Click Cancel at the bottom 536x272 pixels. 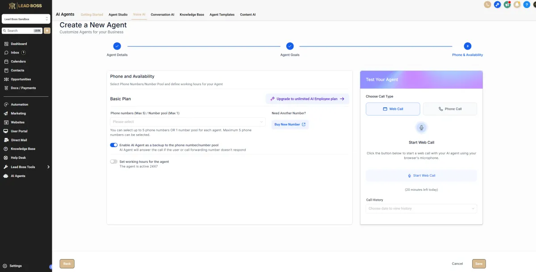[x=457, y=264]
